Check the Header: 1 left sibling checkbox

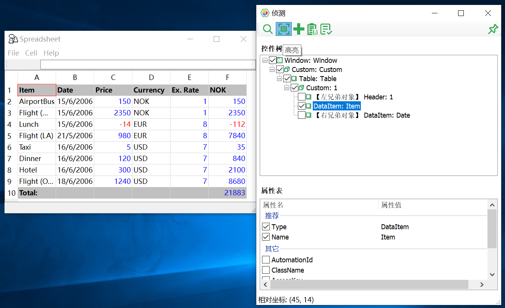tap(301, 97)
